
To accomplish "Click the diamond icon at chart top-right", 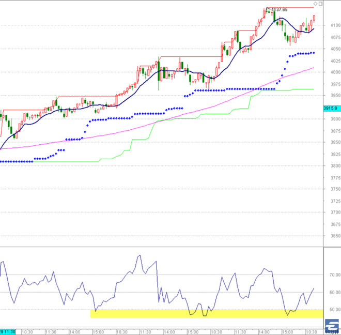I will click(315, 4).
